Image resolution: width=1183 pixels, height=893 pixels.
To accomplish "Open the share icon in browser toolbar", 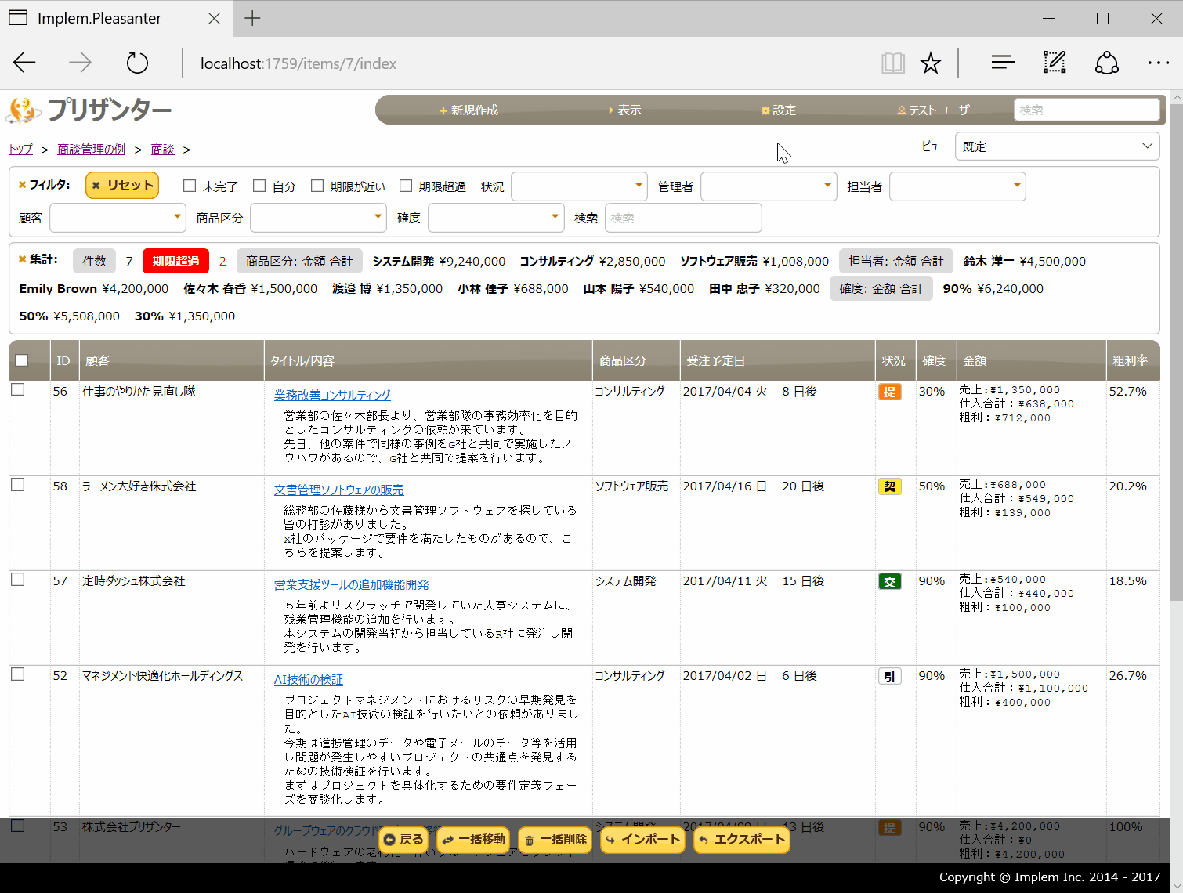I will 1106,63.
